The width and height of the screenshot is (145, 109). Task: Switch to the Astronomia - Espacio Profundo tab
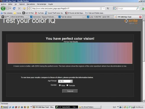click(43, 17)
